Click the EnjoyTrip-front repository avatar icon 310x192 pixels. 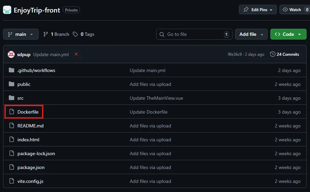pyautogui.click(x=7, y=10)
